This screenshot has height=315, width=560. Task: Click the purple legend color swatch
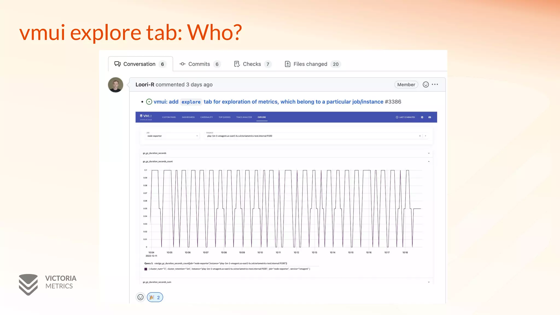click(146, 269)
